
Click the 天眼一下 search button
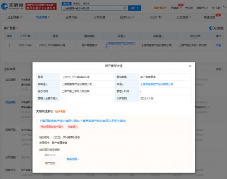pos(134,8)
